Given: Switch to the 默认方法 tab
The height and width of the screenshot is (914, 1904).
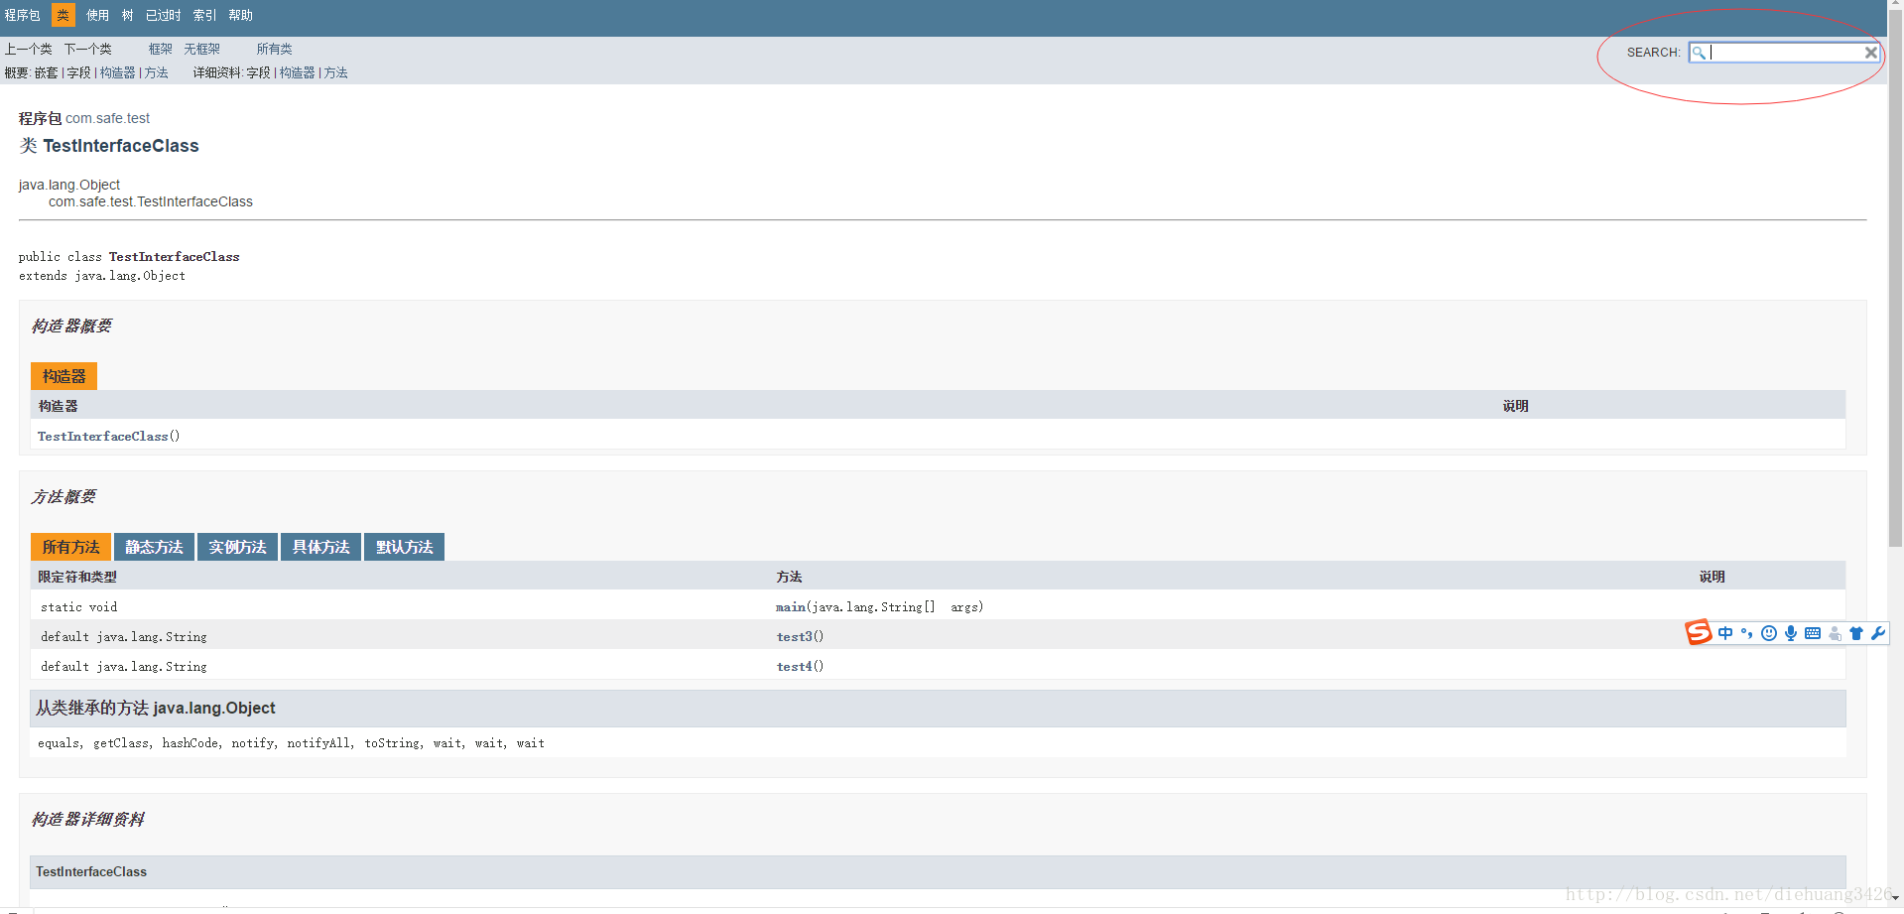Looking at the screenshot, I should pyautogui.click(x=404, y=547).
